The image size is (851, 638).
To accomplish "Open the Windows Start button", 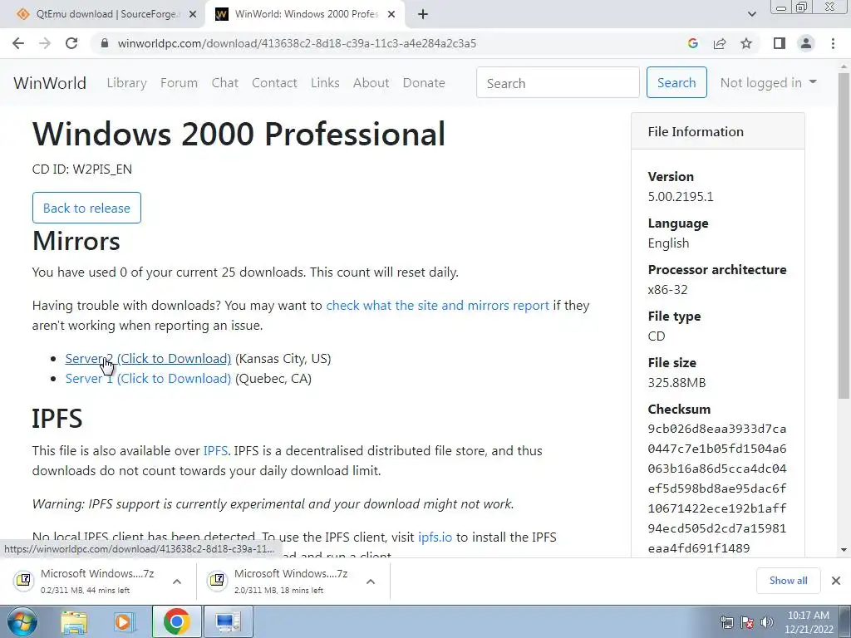I will (22, 621).
